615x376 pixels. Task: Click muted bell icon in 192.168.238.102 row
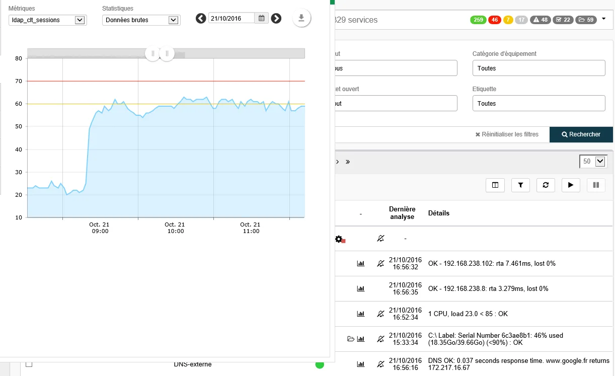(x=381, y=263)
